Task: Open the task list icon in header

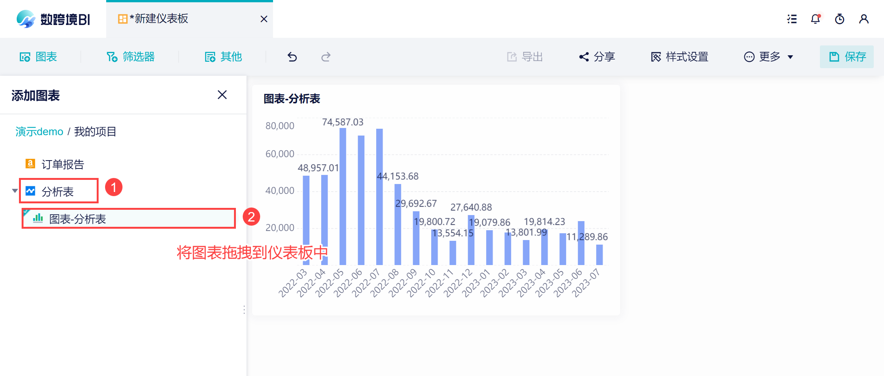Action: tap(792, 19)
